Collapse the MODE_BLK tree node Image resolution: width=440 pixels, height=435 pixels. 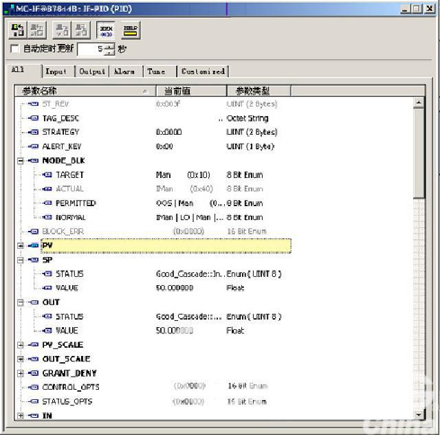(21, 161)
